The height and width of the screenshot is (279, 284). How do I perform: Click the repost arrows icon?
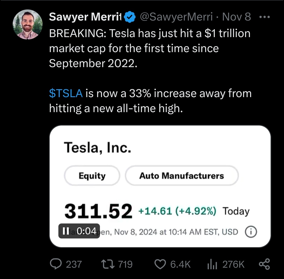pos(108,264)
